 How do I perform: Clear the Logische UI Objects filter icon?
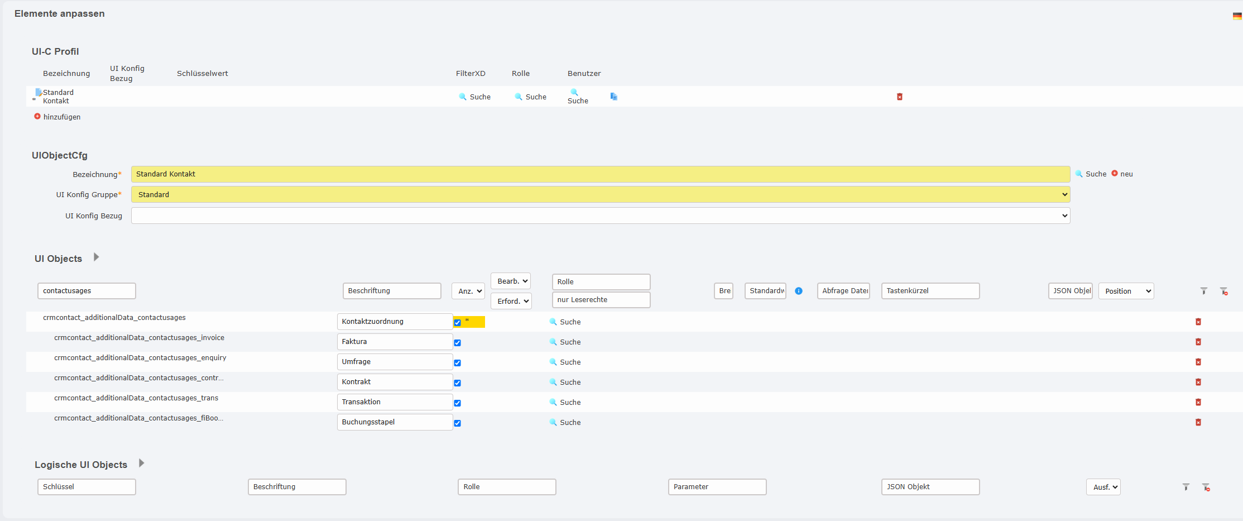1206,487
